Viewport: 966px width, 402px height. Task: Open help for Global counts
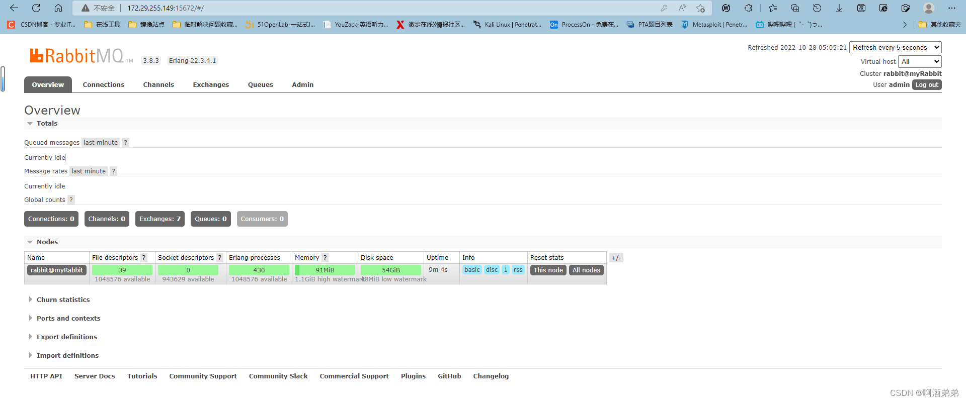click(71, 199)
